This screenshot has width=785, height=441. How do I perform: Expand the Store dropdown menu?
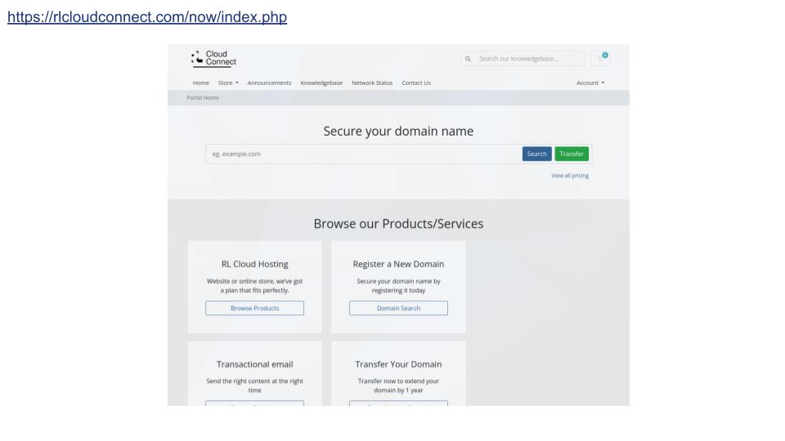coord(228,83)
